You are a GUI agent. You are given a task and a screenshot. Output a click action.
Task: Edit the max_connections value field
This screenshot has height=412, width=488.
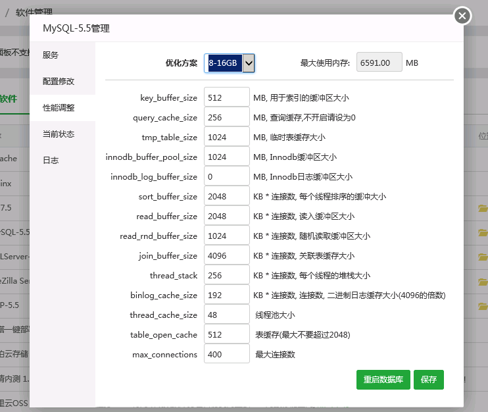(226, 354)
